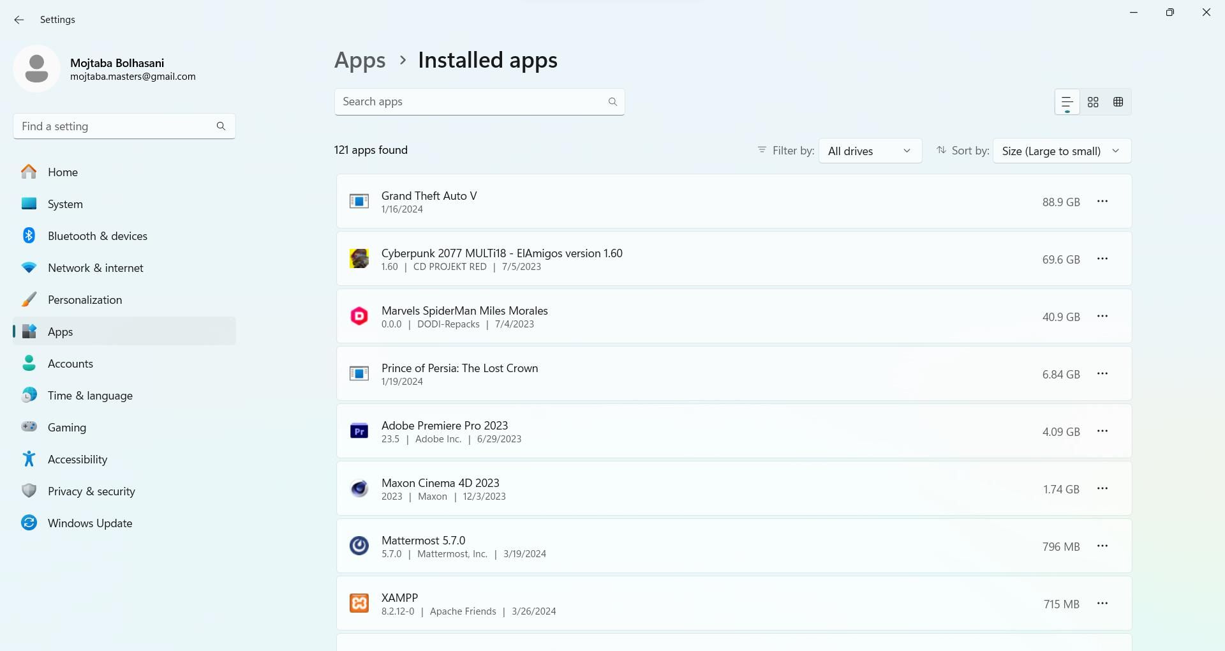The height and width of the screenshot is (651, 1225).
Task: Open System settings
Action: point(124,204)
